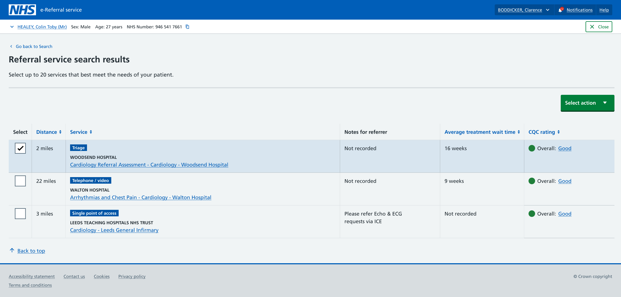Click the sort arrows next to Distance
The width and height of the screenshot is (621, 297).
(x=60, y=132)
